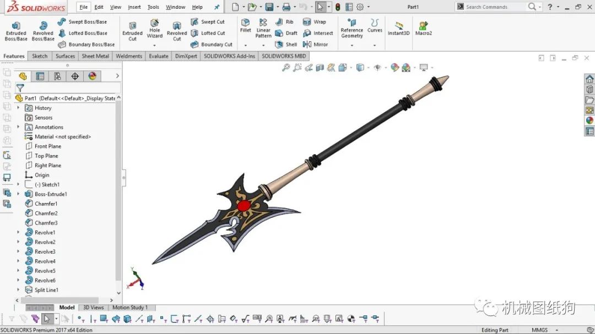Choose the Swept Boss/Base command
Image resolution: width=595 pixels, height=334 pixels.
82,22
